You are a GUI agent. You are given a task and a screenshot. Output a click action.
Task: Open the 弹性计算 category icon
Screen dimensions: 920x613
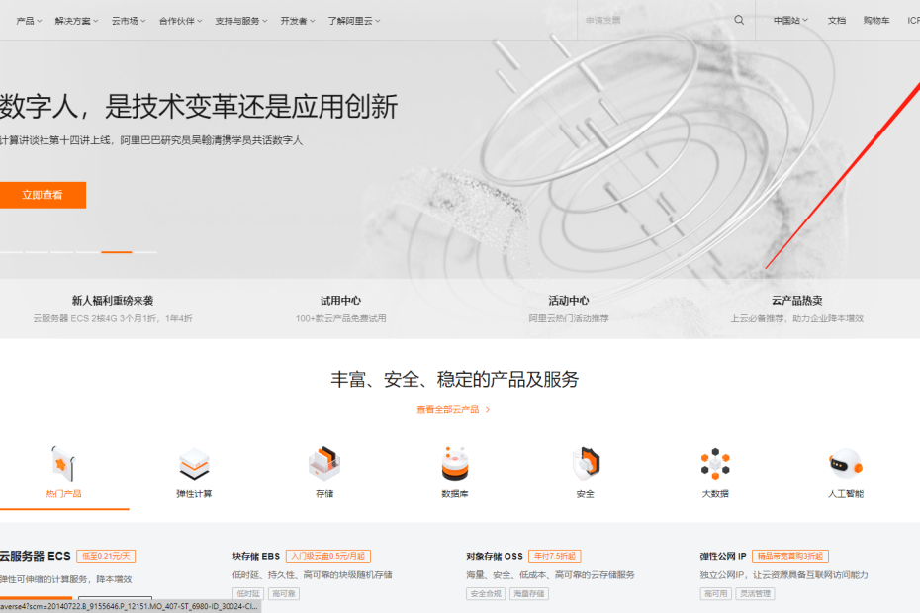click(x=194, y=464)
